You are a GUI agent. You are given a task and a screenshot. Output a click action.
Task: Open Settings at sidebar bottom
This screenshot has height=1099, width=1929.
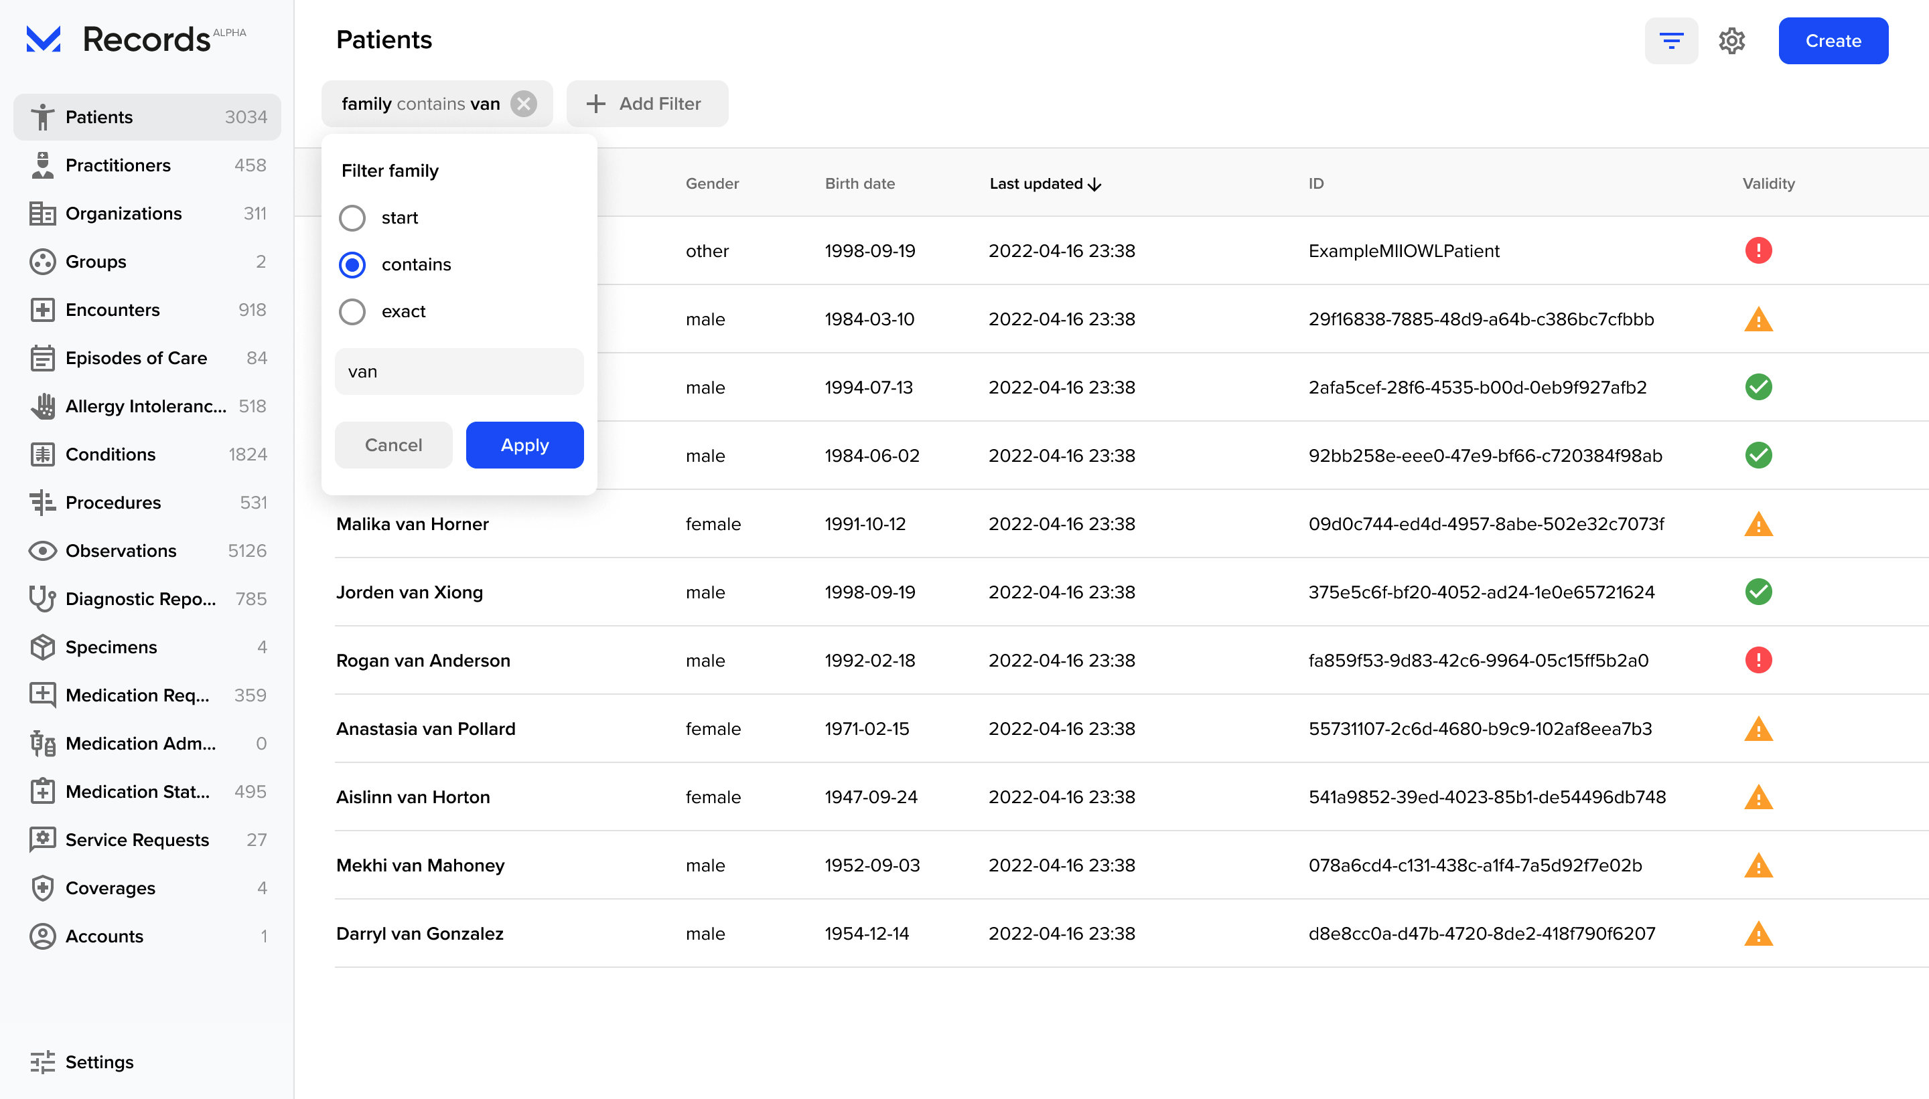[x=147, y=1063]
